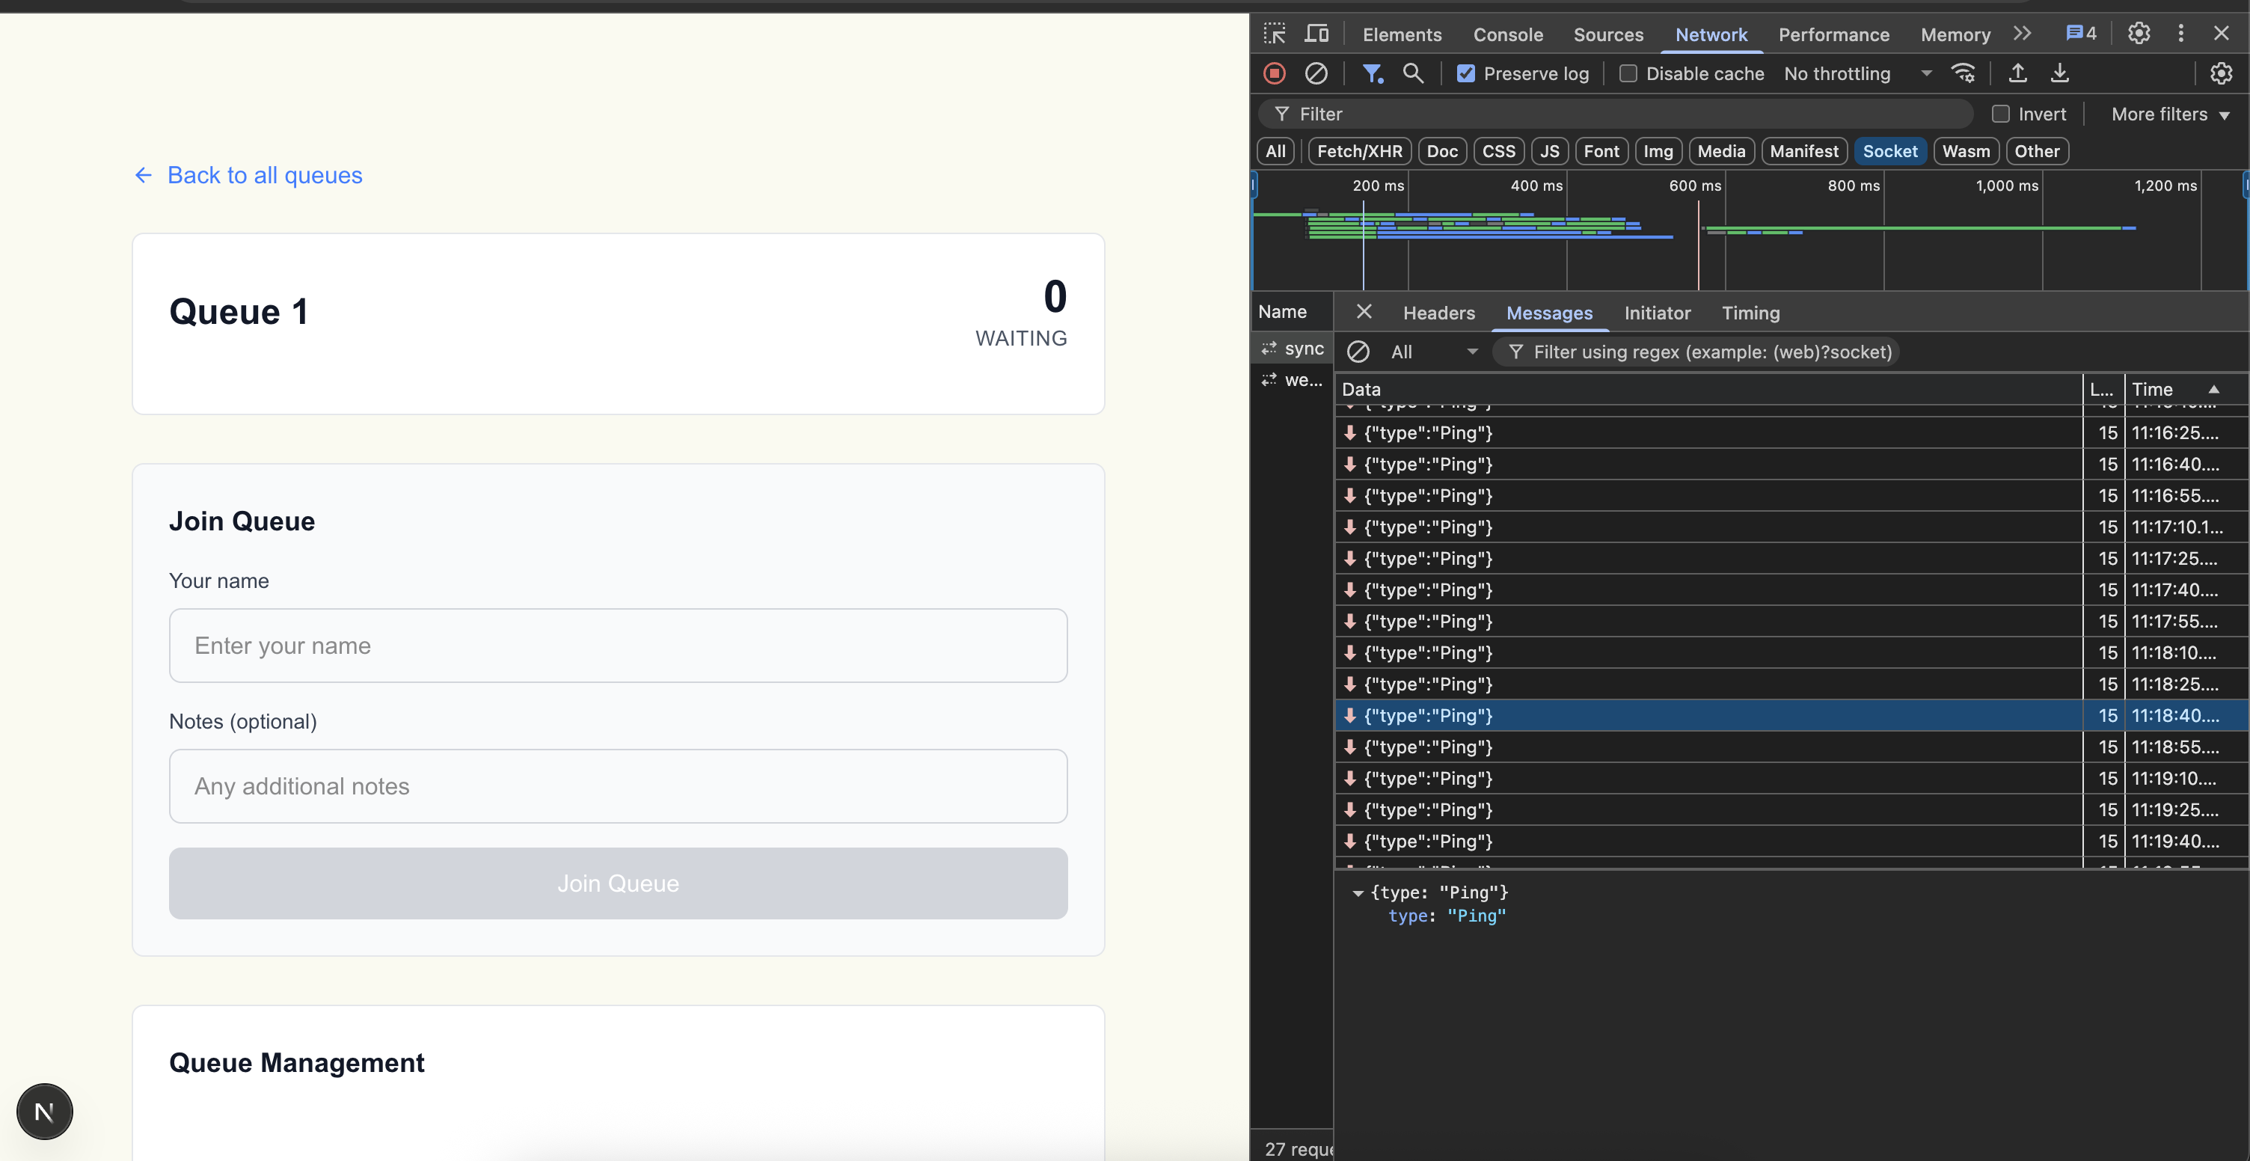Open more DevTools tabs chevron
This screenshot has height=1161, width=2250.
(2023, 34)
